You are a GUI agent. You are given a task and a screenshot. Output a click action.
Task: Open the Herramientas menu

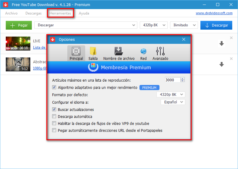pos(60,13)
